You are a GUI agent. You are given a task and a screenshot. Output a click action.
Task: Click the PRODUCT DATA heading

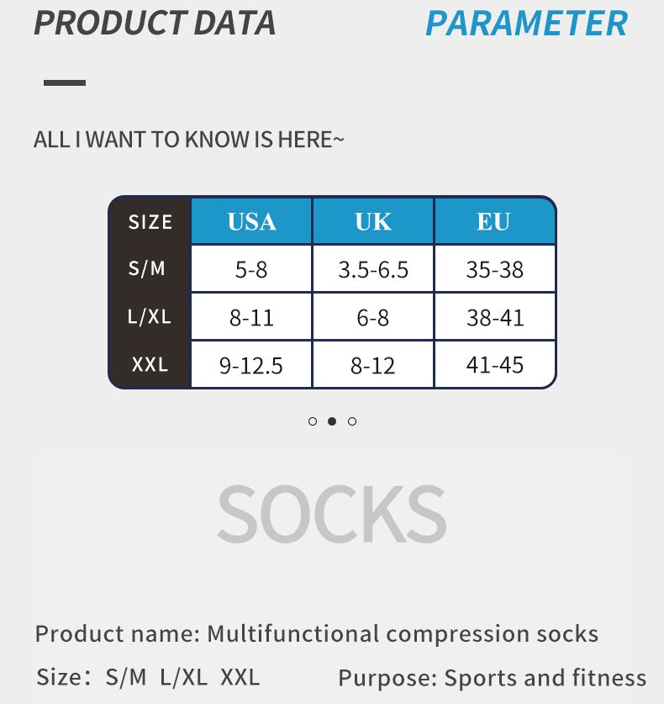pos(155,24)
